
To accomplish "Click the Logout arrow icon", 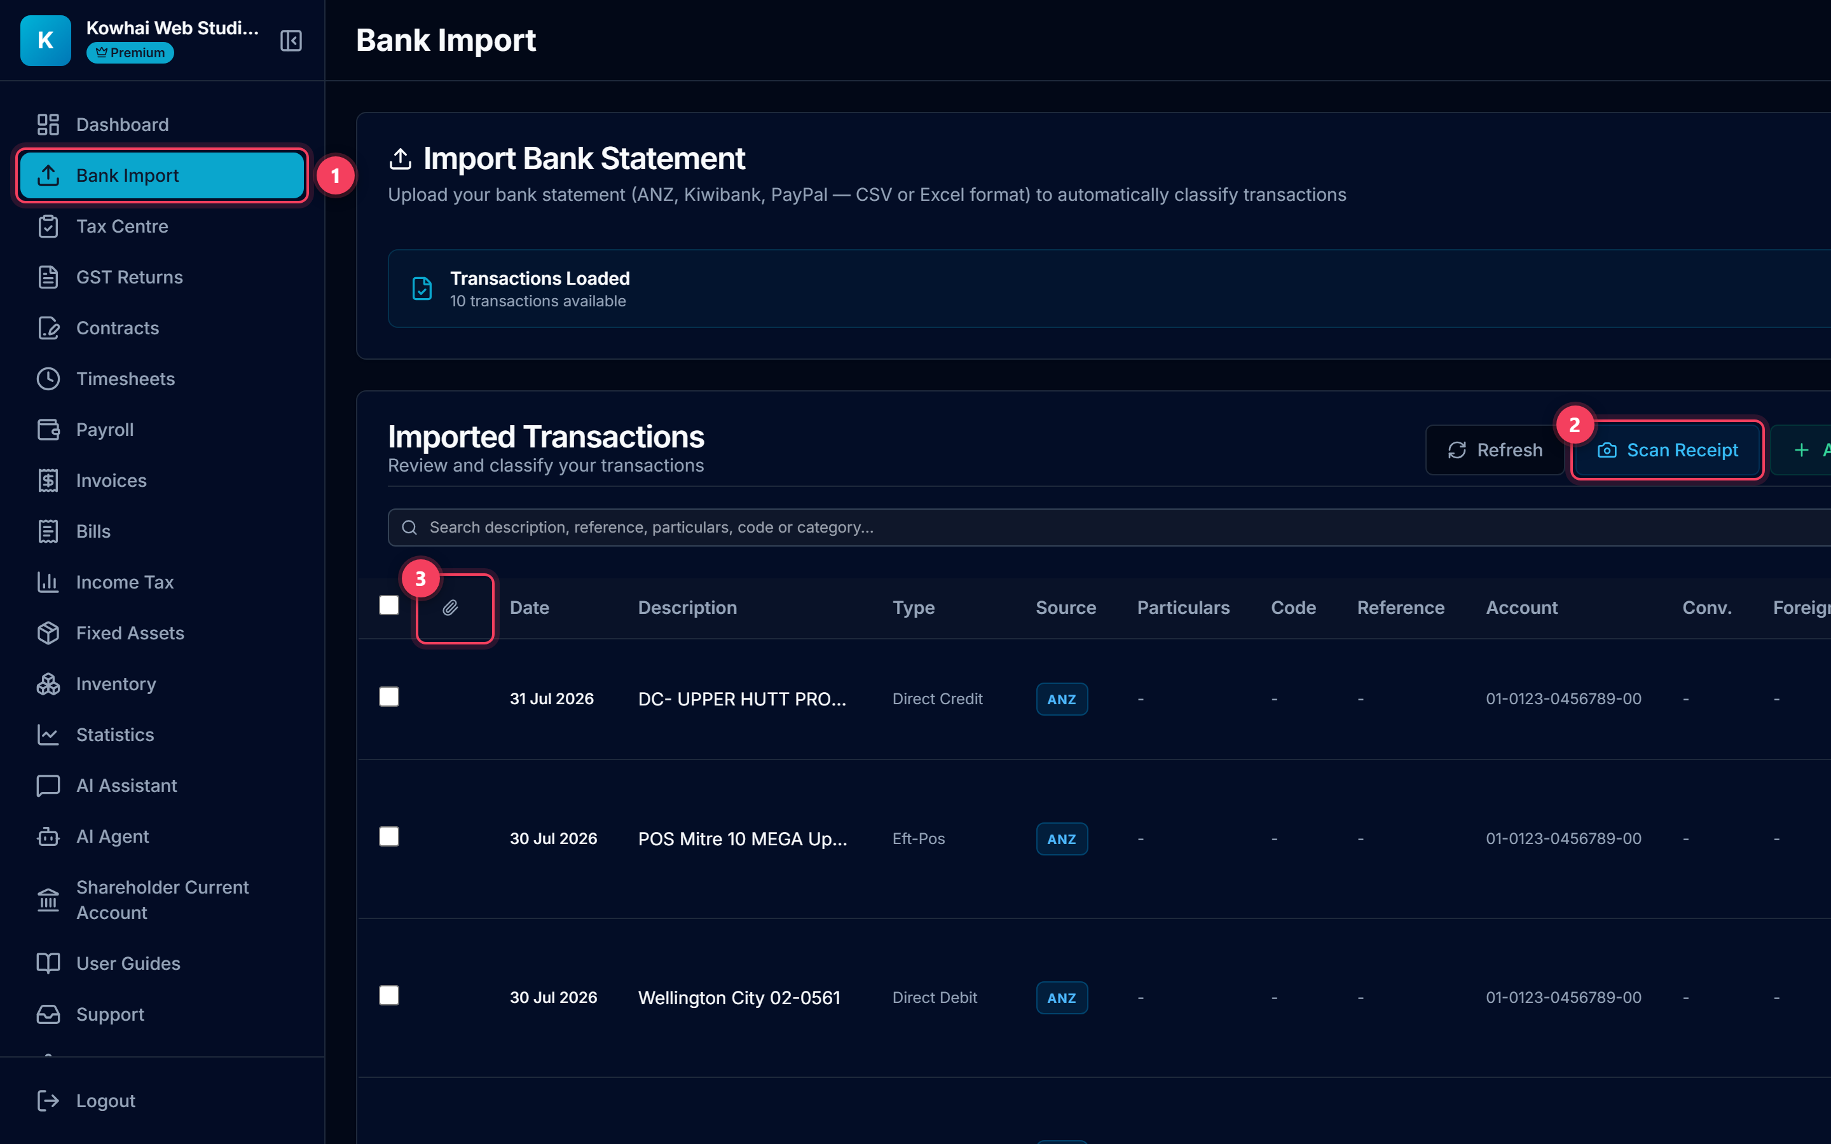I will pos(48,1101).
